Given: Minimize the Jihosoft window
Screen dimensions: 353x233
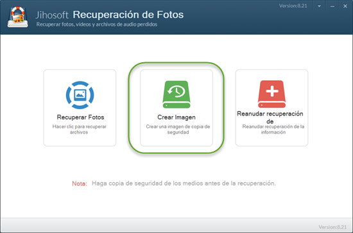Looking at the screenshot, I should (x=332, y=6).
